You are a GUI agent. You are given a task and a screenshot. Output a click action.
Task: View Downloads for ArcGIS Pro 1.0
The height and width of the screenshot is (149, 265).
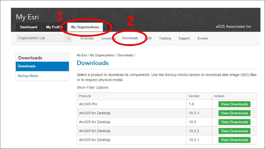[x=235, y=104]
